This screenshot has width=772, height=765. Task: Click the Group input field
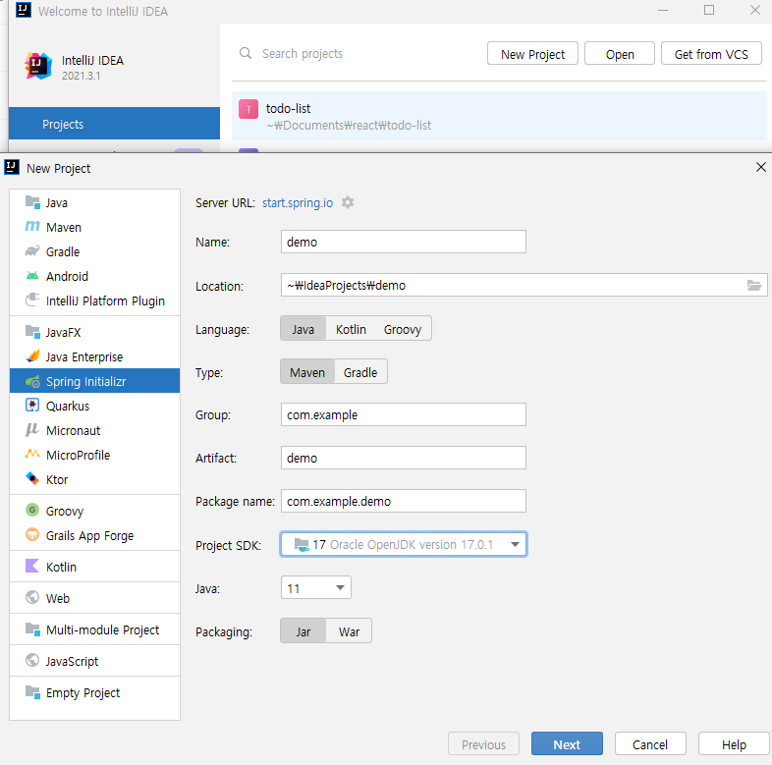point(404,414)
